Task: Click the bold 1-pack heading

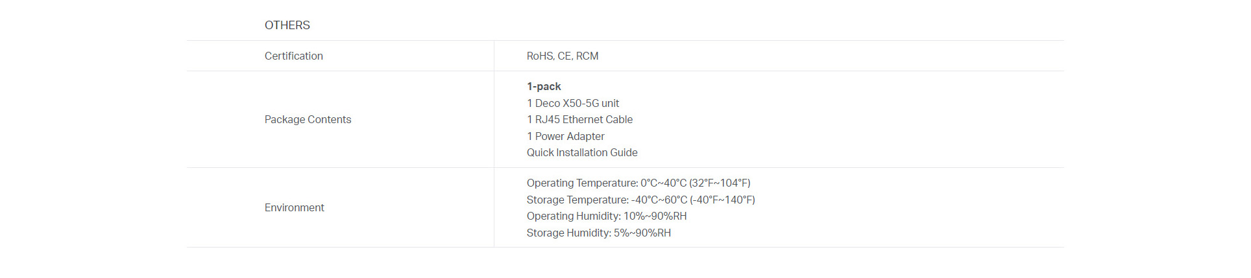Action: pos(544,86)
